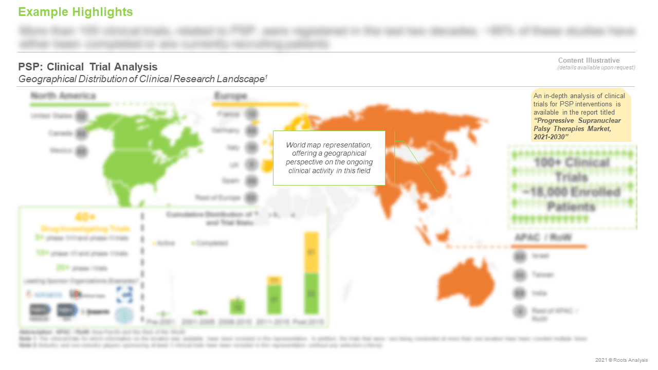Click the grey circle beside Mexico
Image resolution: width=658 pixels, height=370 pixels.
click(x=81, y=151)
